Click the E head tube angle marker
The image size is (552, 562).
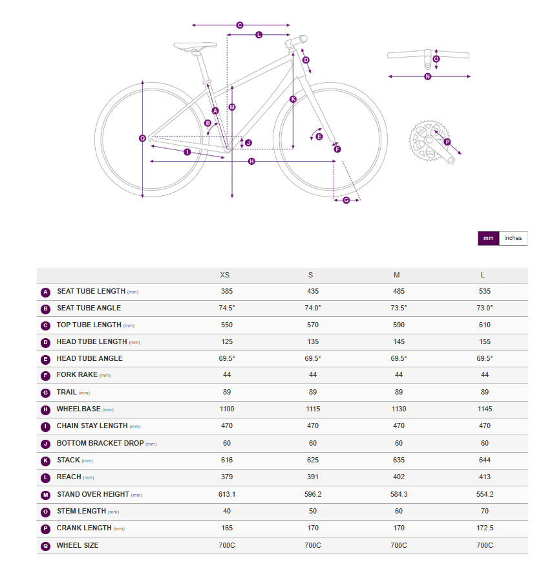pos(319,136)
